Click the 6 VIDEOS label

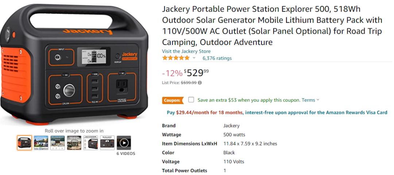pos(125,153)
